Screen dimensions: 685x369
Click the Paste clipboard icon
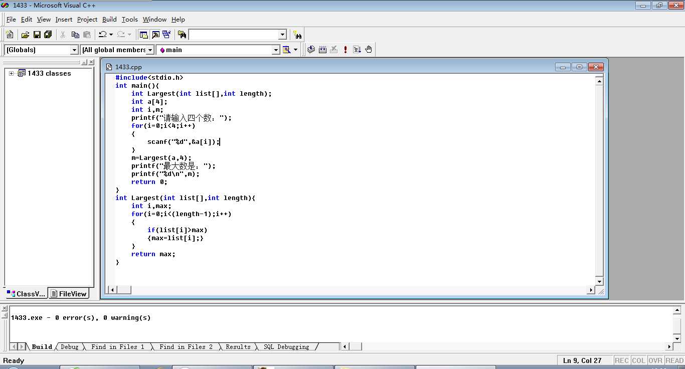pyautogui.click(x=87, y=35)
